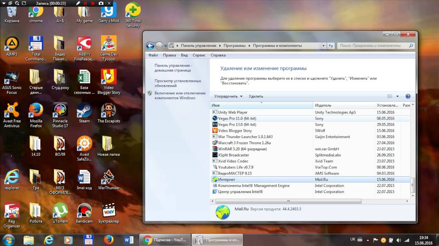Open the Упорядочить dropdown

[x=228, y=96]
